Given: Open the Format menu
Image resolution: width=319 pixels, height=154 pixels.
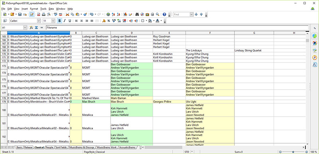Looking at the screenshot, I should click(x=34, y=9).
